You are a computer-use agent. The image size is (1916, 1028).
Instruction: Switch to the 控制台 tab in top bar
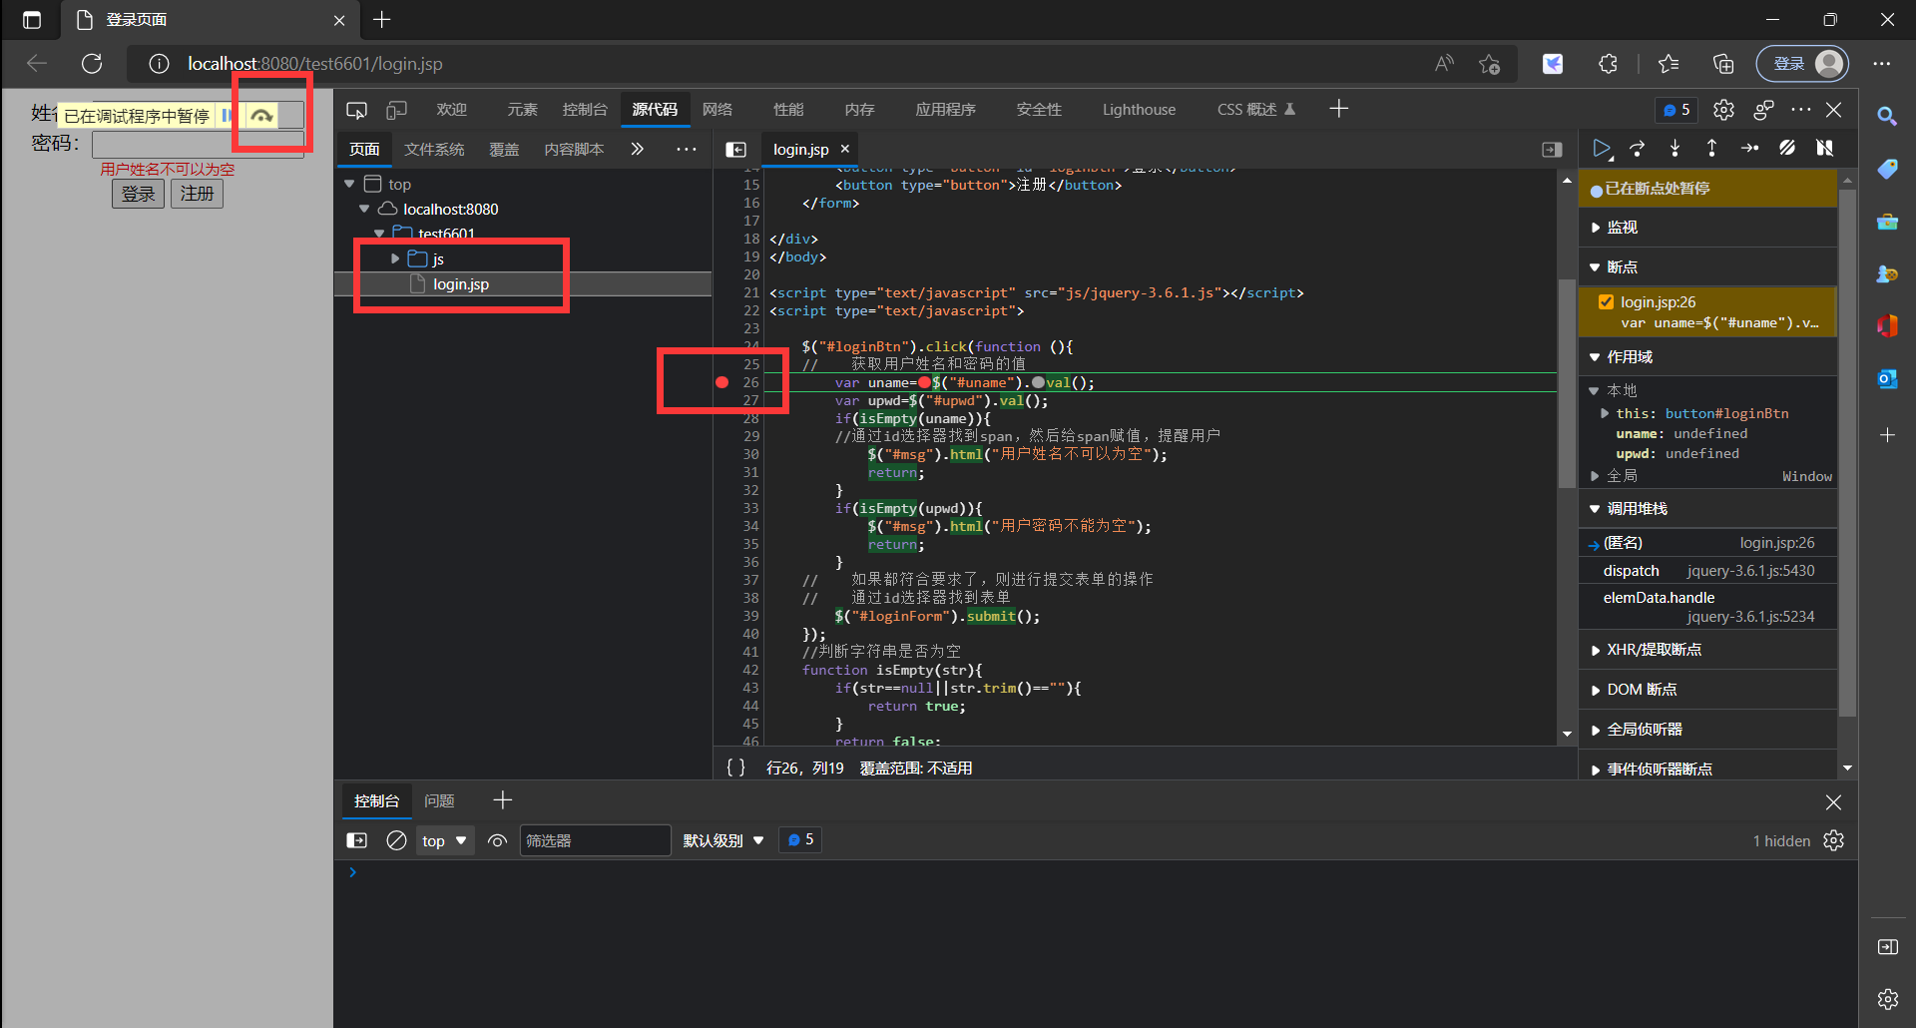[x=585, y=110]
